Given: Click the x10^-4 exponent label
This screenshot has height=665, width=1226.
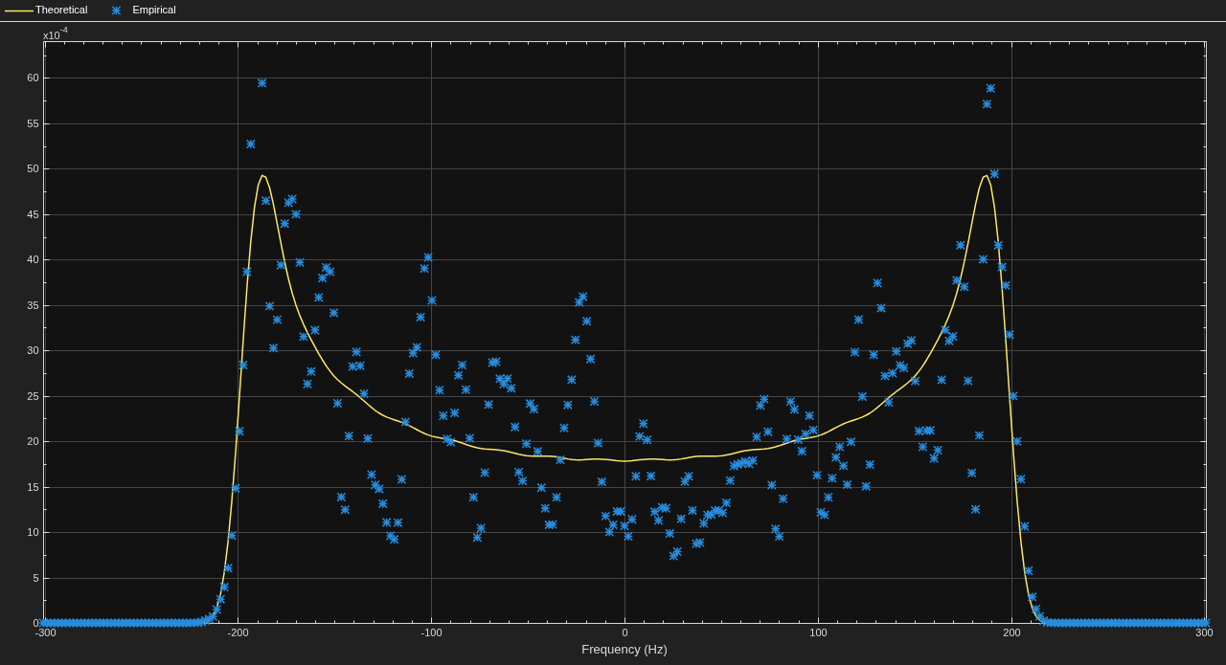Looking at the screenshot, I should pos(56,33).
